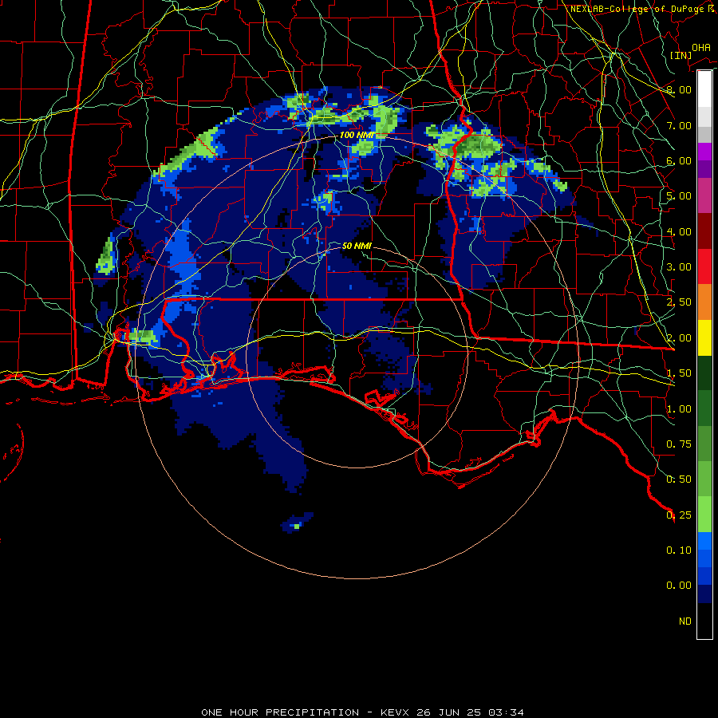Click the "0.10" legend value

(x=679, y=550)
